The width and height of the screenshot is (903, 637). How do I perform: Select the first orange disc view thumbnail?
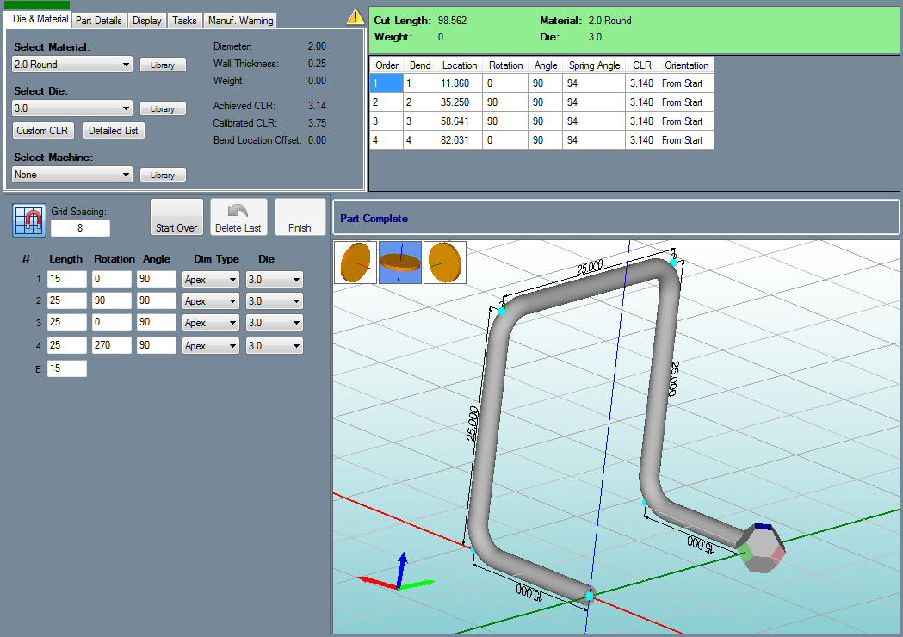pos(356,263)
